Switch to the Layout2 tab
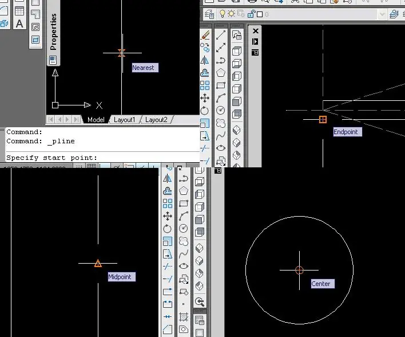 click(156, 120)
